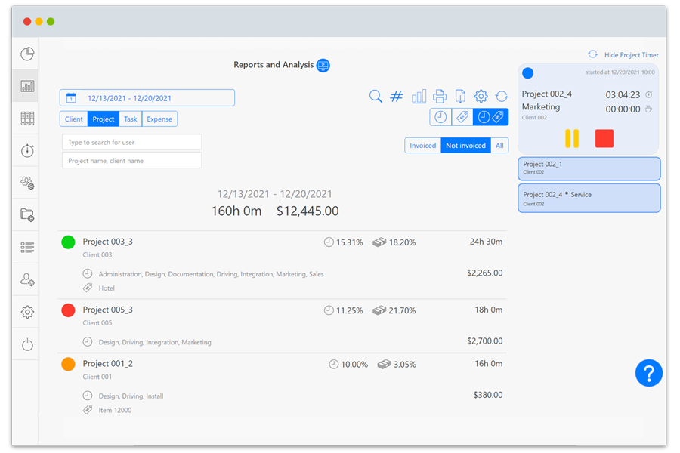Open the stopwatch timer page in sidebar
The image size is (680, 453).
click(x=27, y=151)
